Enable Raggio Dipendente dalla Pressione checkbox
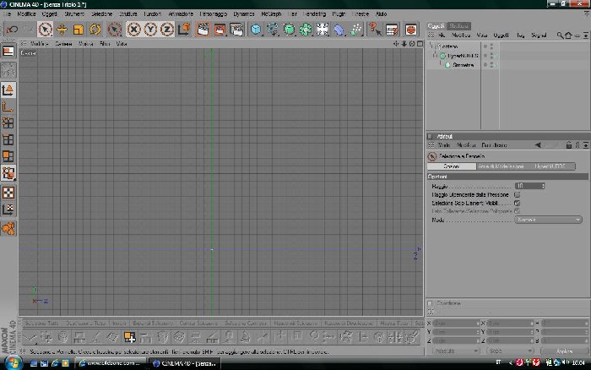This screenshot has height=370, width=591. point(517,194)
